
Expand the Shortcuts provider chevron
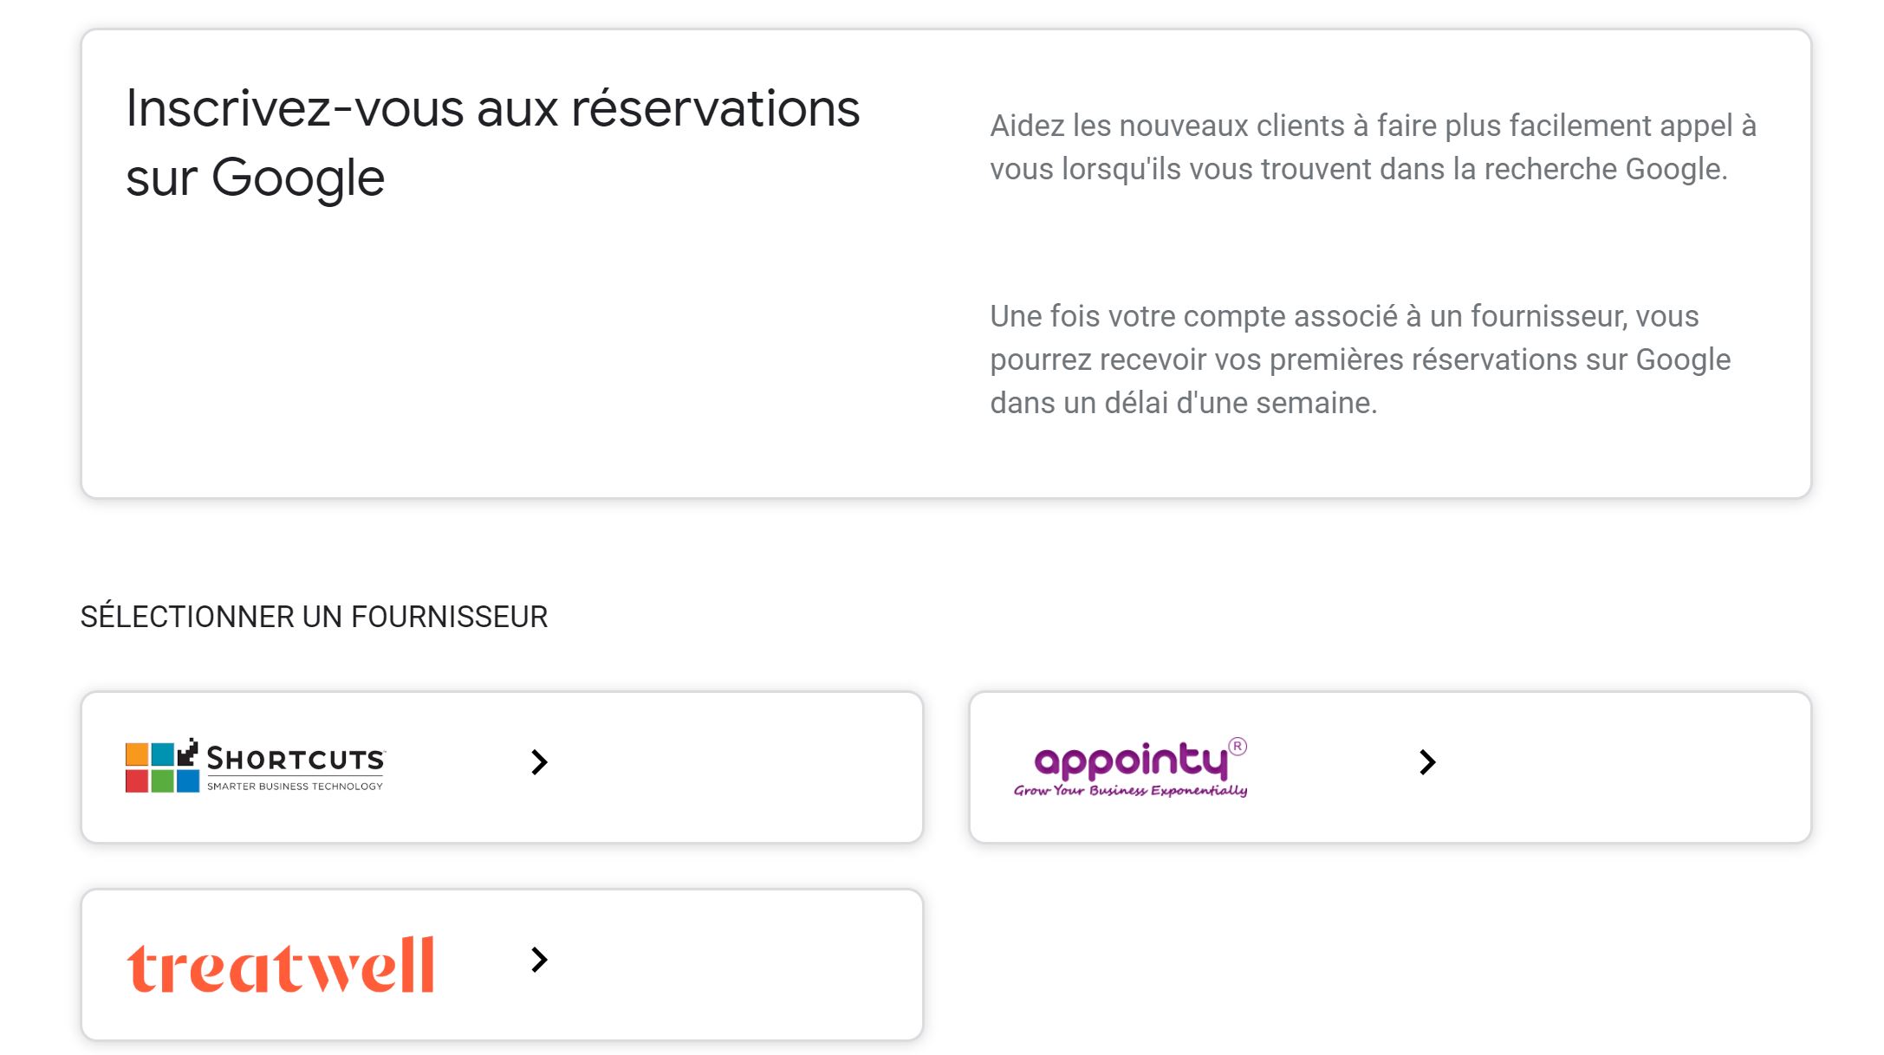[x=539, y=762]
